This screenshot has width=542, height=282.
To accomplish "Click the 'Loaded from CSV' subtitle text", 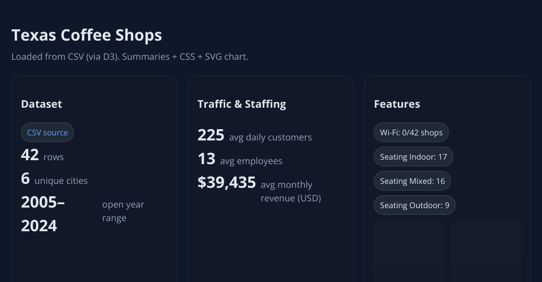I will pos(130,57).
